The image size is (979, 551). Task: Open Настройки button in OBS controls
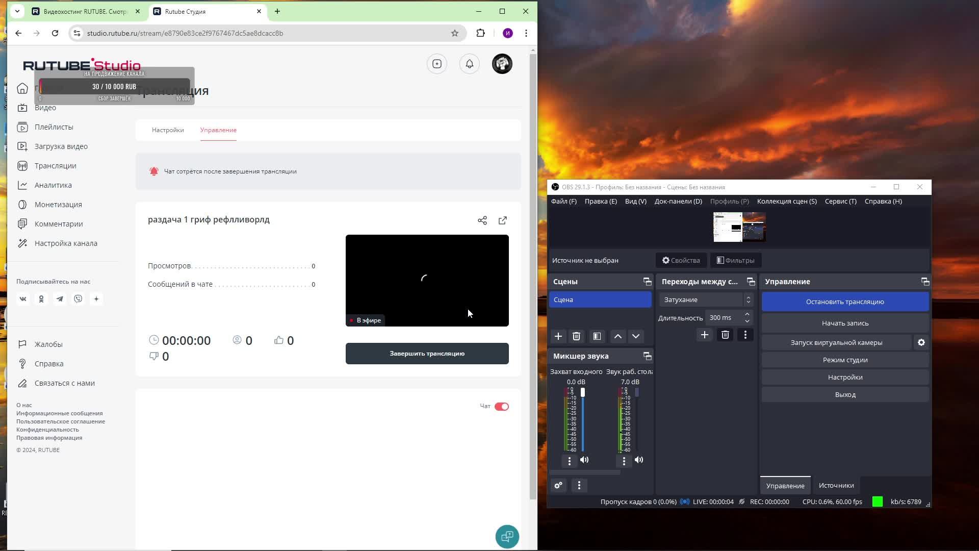pos(845,378)
